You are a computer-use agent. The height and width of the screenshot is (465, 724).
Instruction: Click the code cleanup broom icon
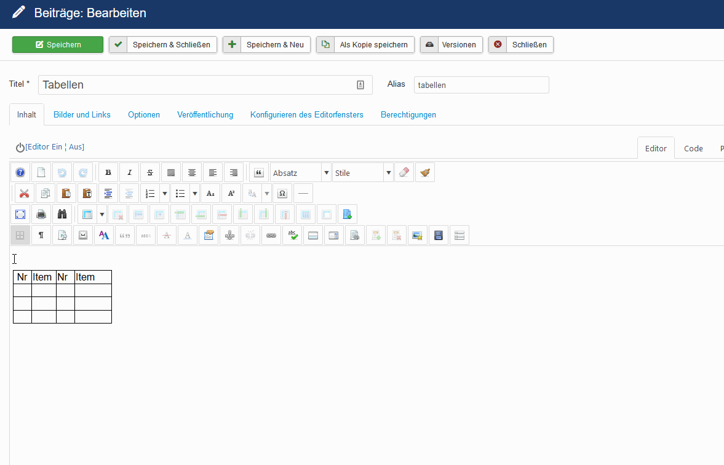tap(425, 173)
